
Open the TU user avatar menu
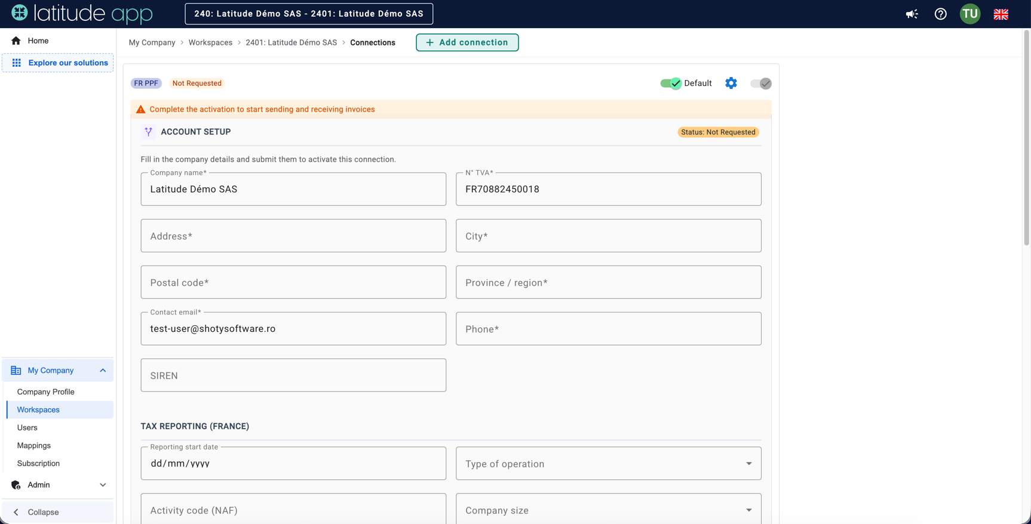(x=970, y=14)
